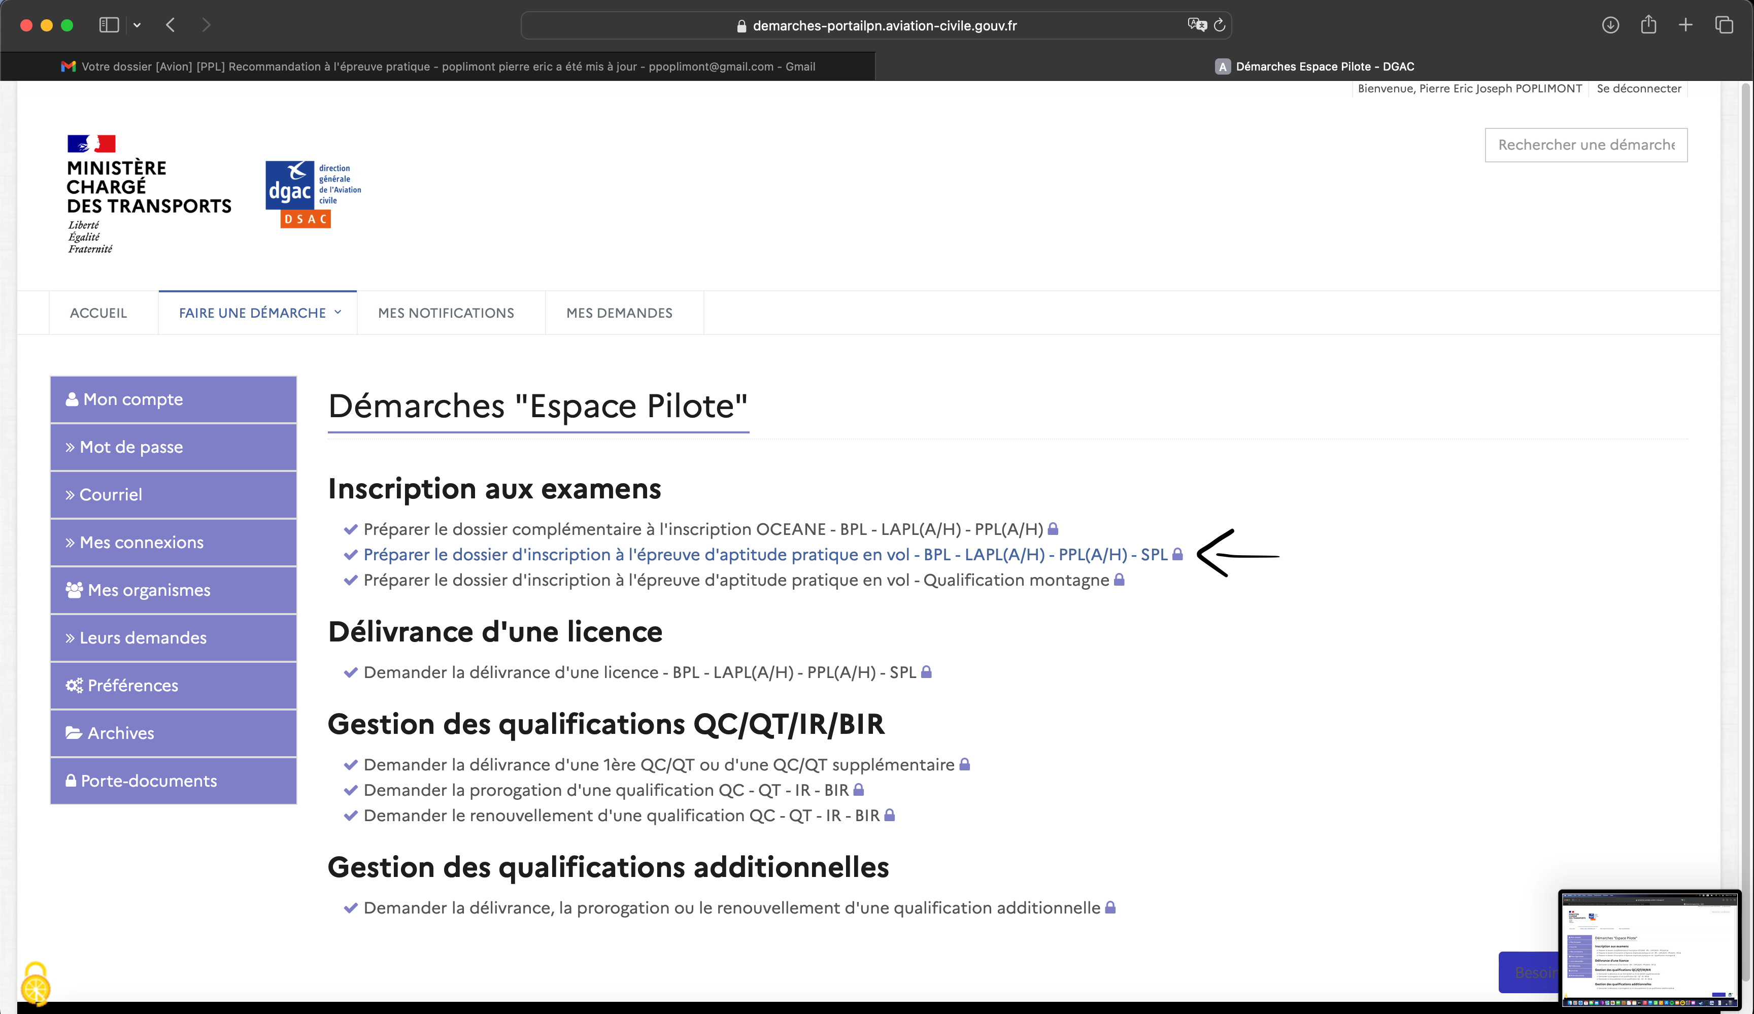Viewport: 1754px width, 1014px height.
Task: Expand the FAIRE UNE DÉMARCHE dropdown menu
Action: click(x=259, y=313)
